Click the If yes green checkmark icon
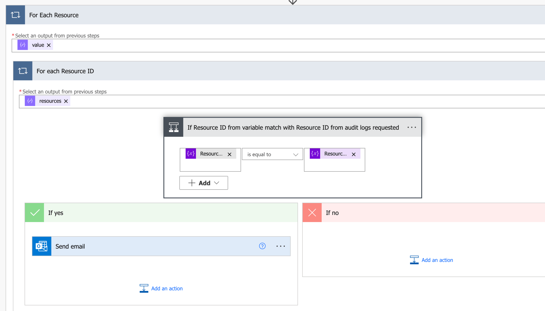 click(34, 212)
